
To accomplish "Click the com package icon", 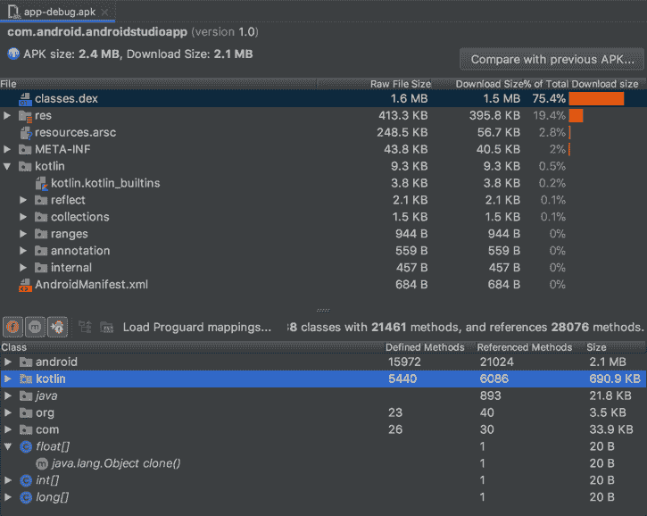I will click(x=26, y=430).
